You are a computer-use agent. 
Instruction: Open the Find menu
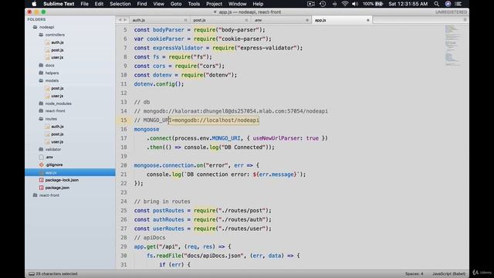pyautogui.click(x=142, y=4)
